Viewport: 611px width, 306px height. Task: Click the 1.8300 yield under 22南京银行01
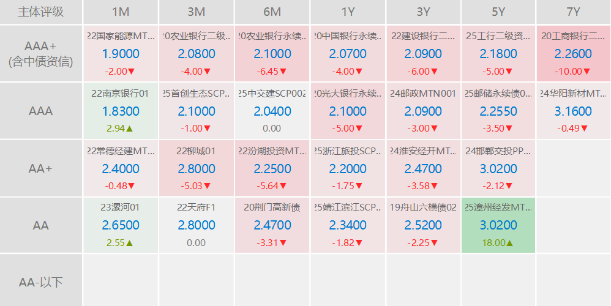(x=120, y=111)
